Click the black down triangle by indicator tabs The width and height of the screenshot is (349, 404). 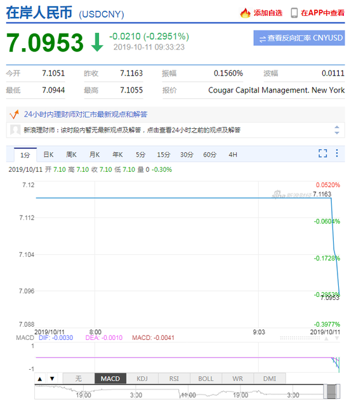[x=52, y=379]
